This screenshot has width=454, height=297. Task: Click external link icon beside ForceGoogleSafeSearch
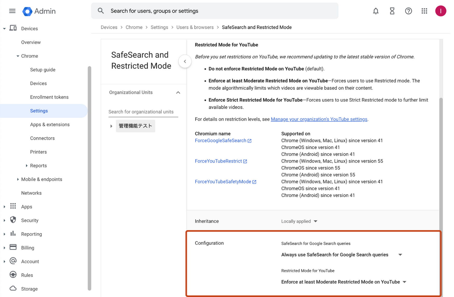click(x=250, y=141)
